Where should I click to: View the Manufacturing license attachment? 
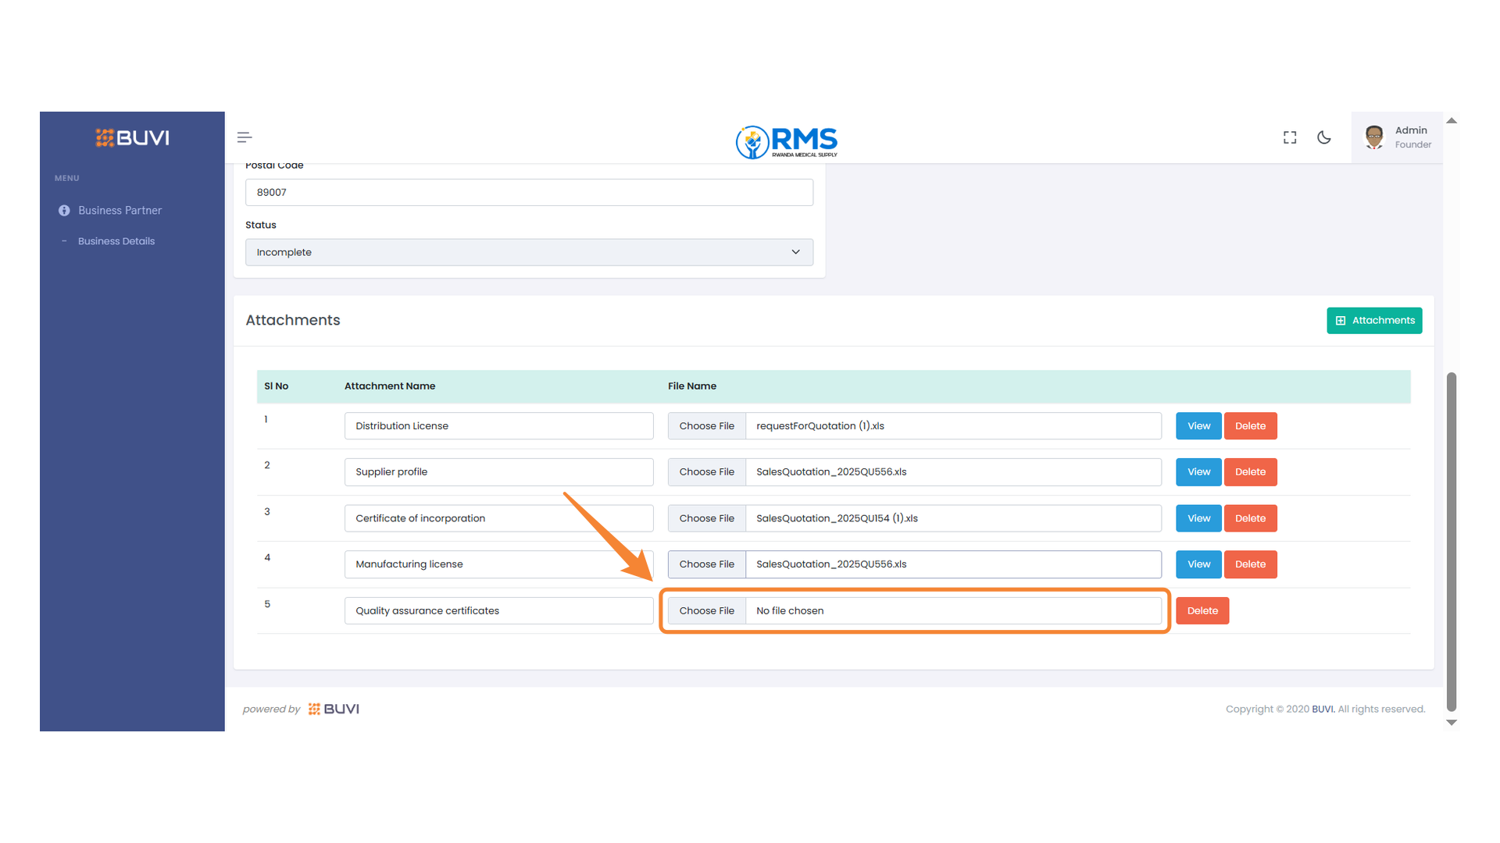click(1198, 564)
